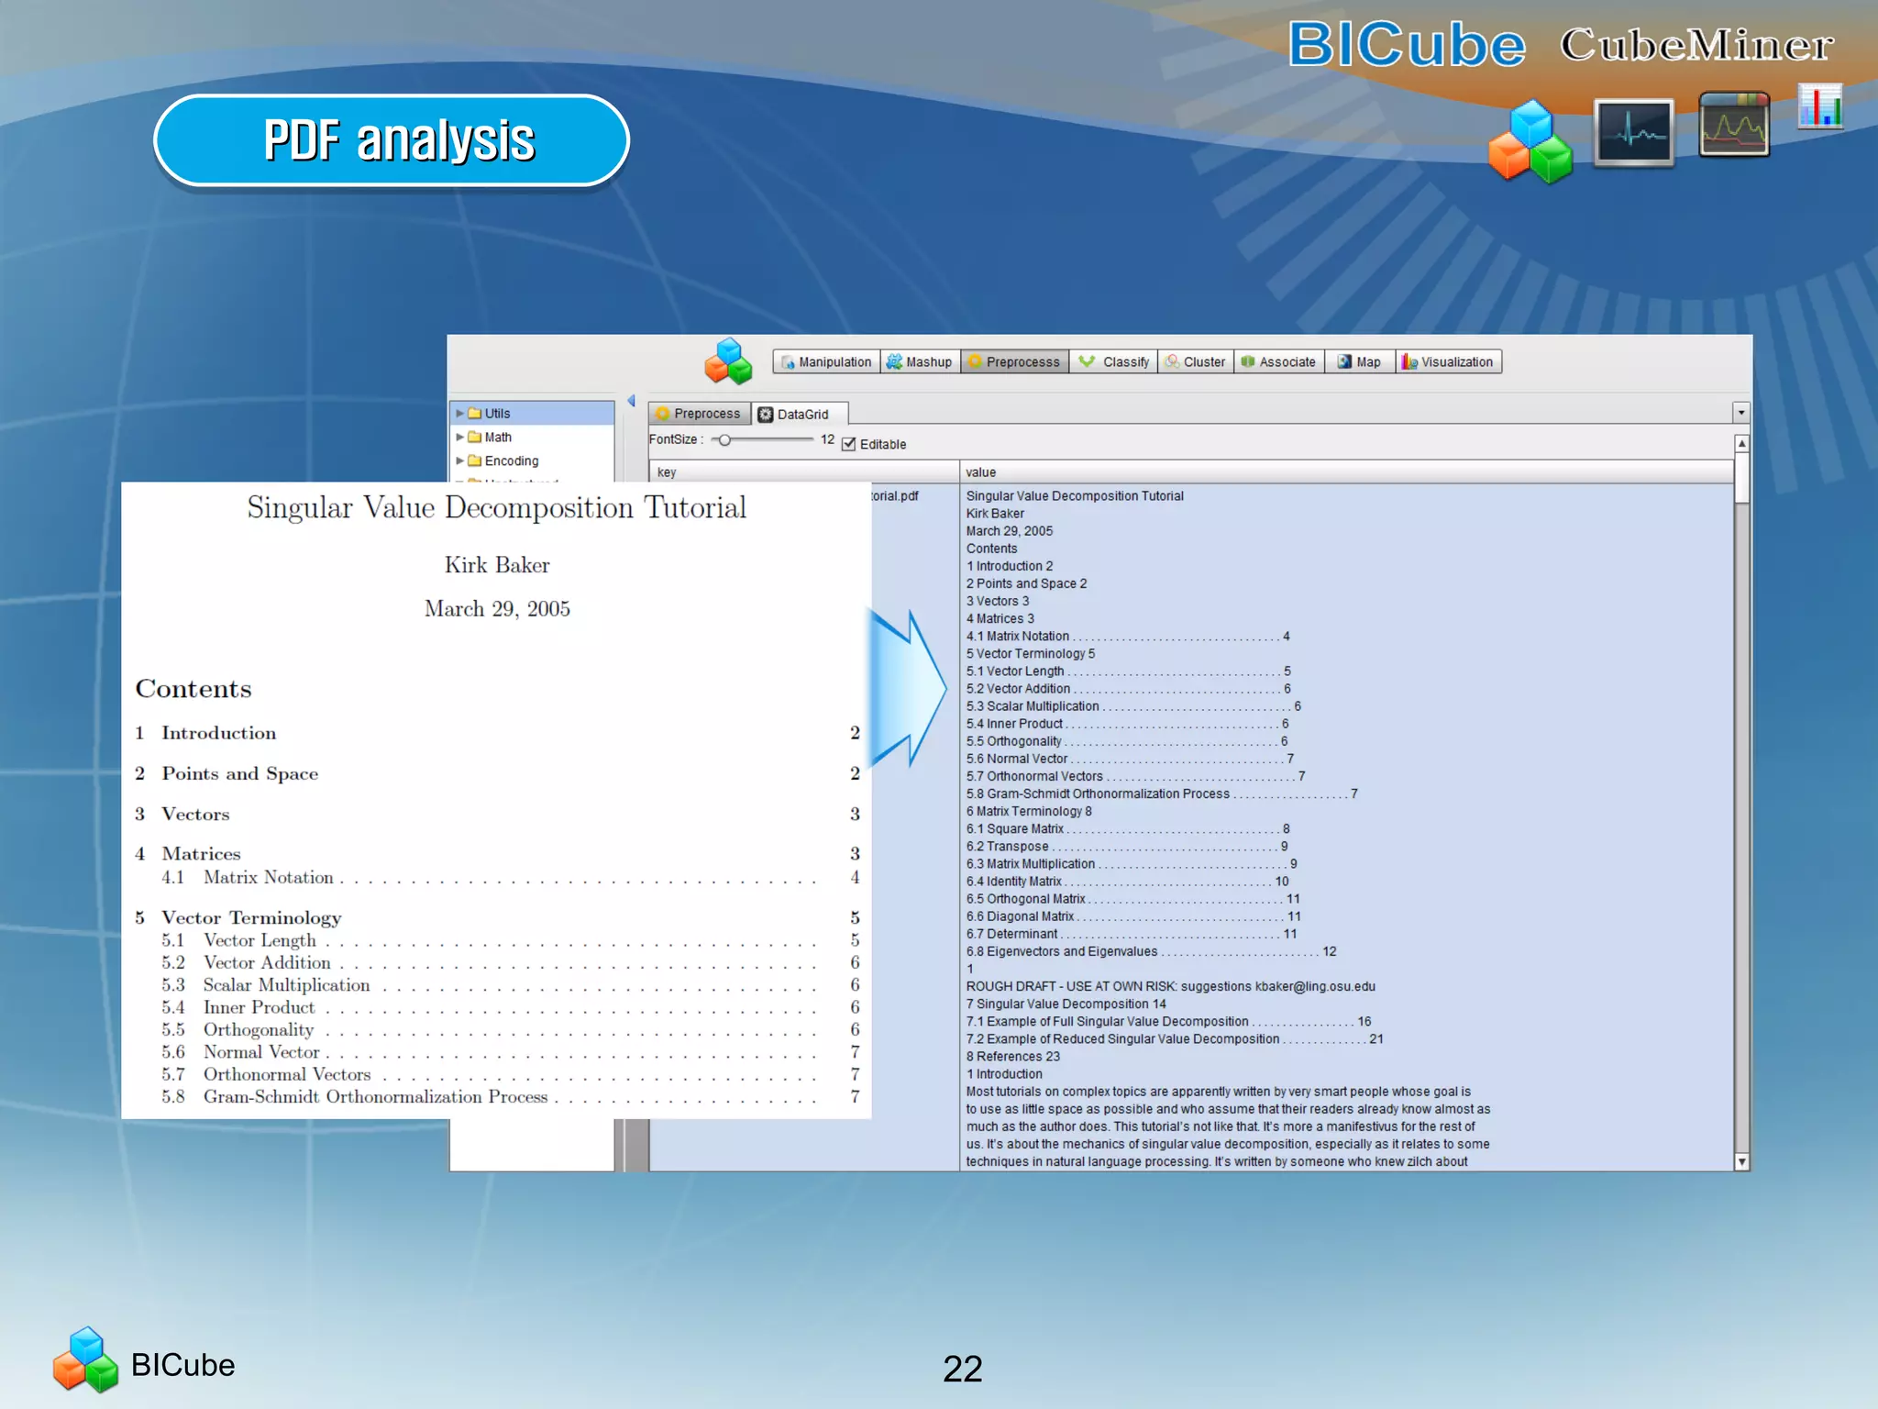Click the DataGrid tab icon

(766, 415)
